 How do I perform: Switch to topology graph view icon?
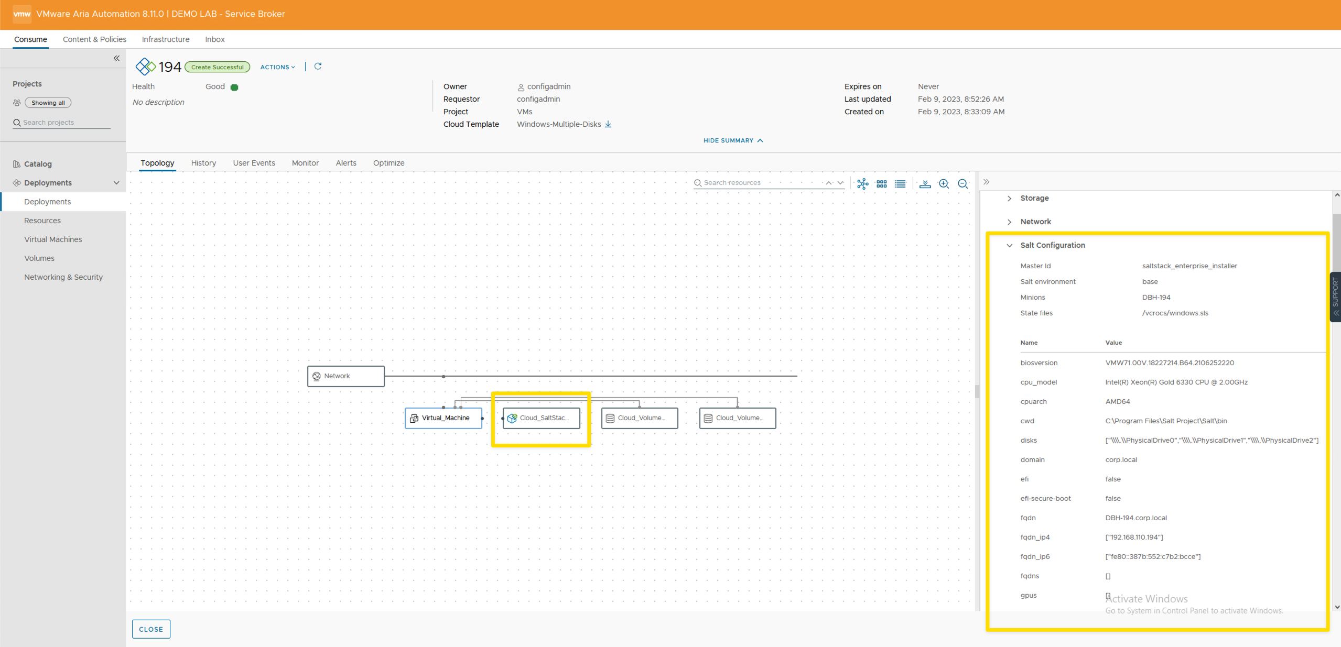point(862,183)
